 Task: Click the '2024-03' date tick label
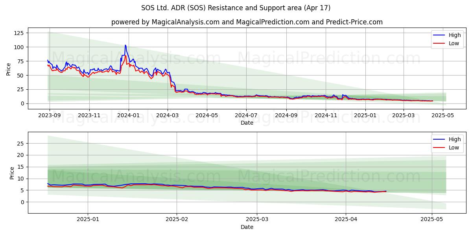(167, 115)
